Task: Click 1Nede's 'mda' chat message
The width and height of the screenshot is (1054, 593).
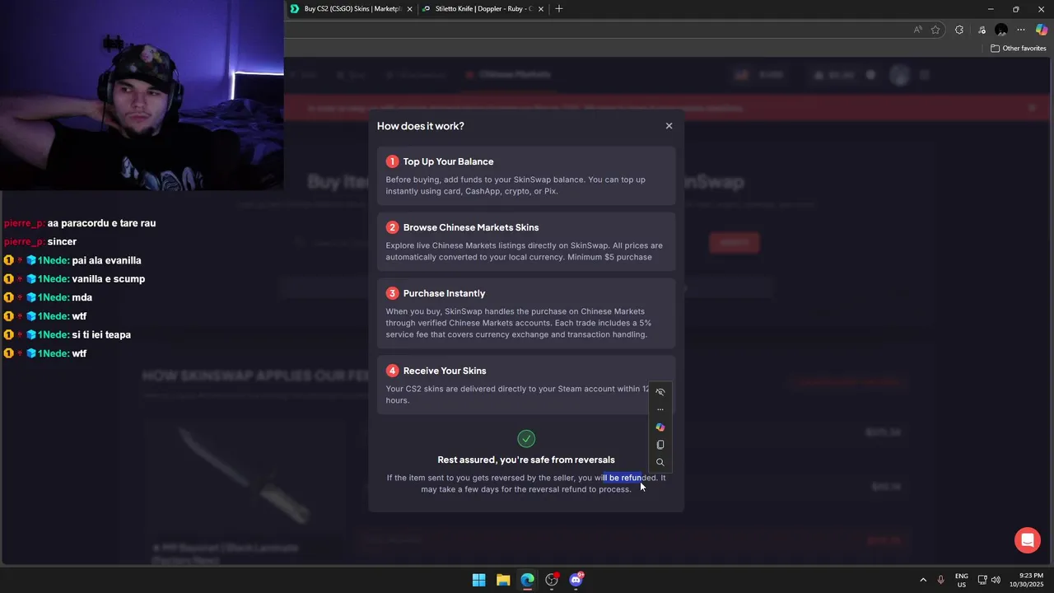Action: (82, 297)
